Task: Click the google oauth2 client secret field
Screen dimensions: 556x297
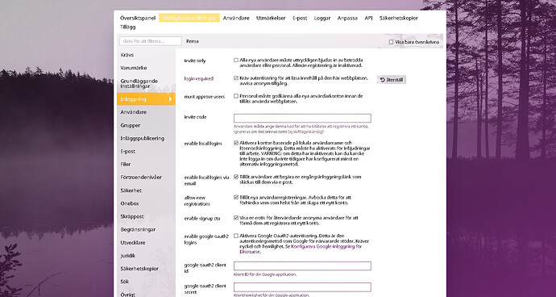Action: 302,287
